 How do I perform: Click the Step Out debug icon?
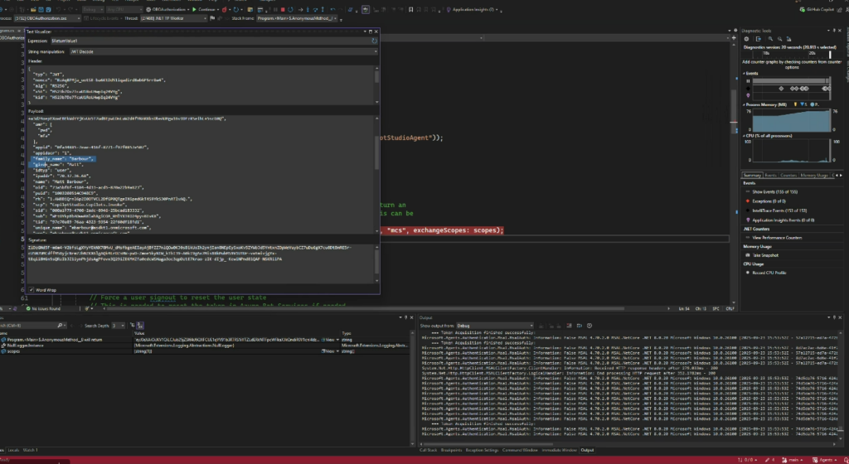(x=323, y=9)
